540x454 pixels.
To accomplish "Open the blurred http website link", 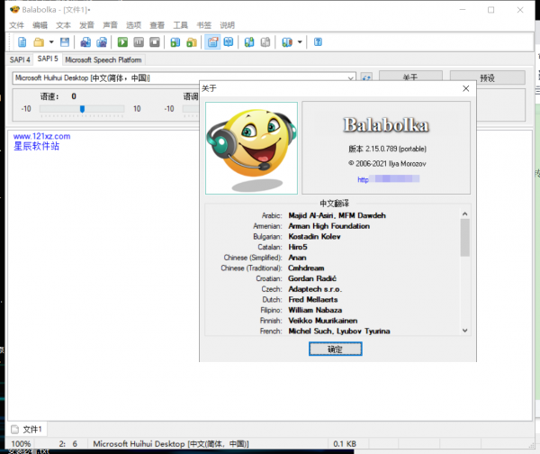I will (388, 179).
